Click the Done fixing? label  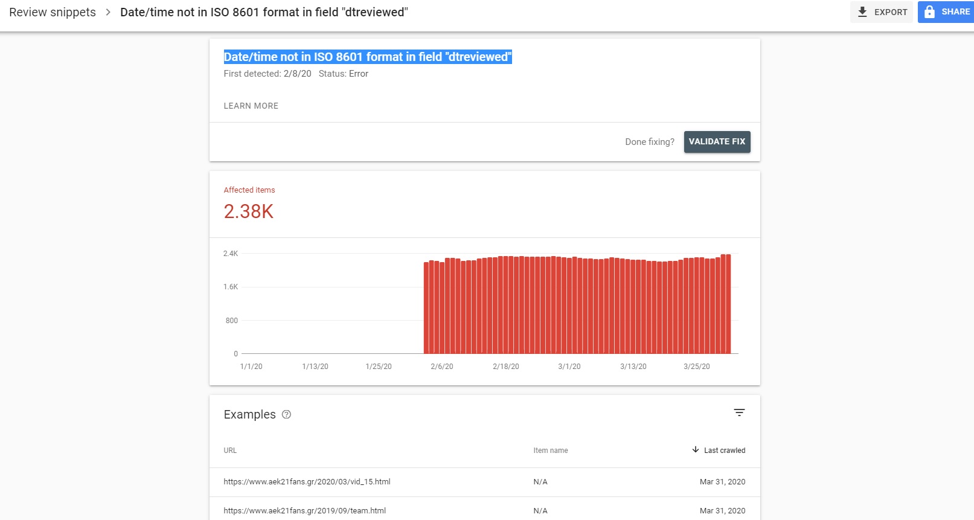pyautogui.click(x=650, y=142)
